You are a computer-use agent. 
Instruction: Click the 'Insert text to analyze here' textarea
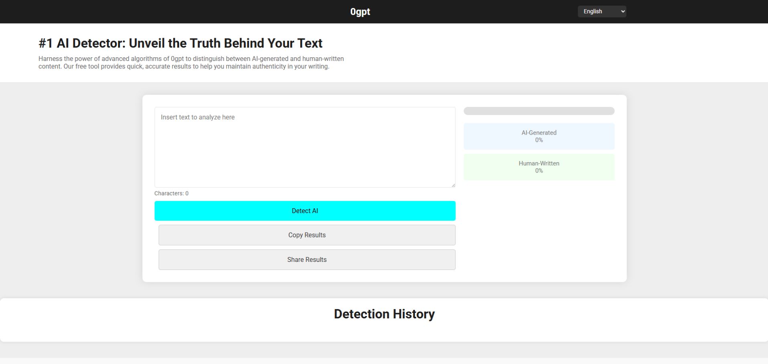[305, 147]
